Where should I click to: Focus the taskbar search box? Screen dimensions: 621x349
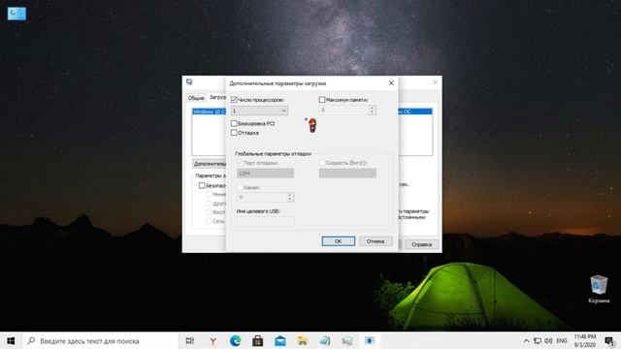click(101, 340)
